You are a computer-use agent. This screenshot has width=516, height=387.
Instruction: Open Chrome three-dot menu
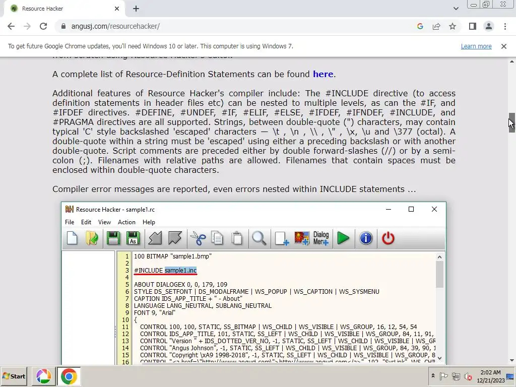click(x=505, y=26)
